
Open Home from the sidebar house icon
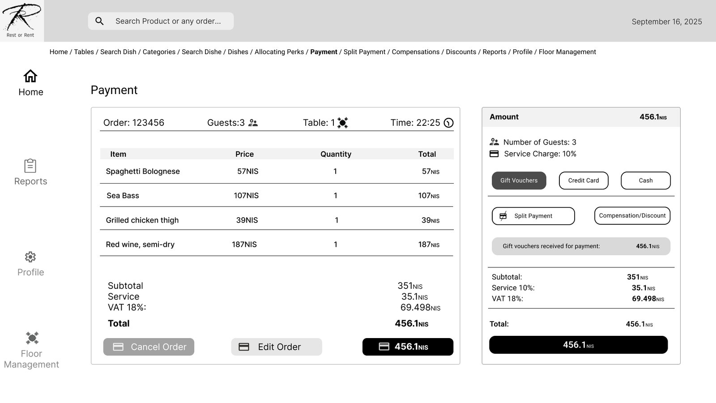click(30, 76)
